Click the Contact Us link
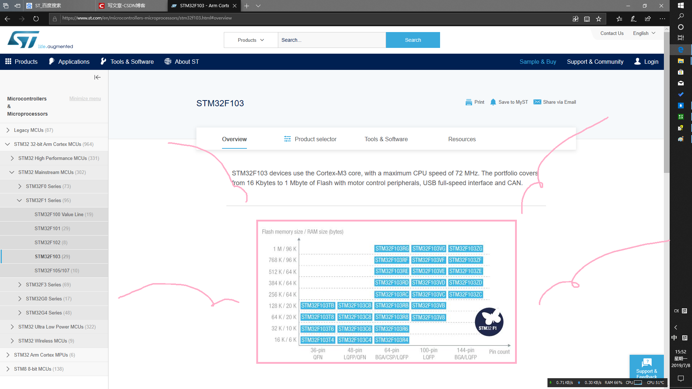Image resolution: width=692 pixels, height=389 pixels. [612, 33]
